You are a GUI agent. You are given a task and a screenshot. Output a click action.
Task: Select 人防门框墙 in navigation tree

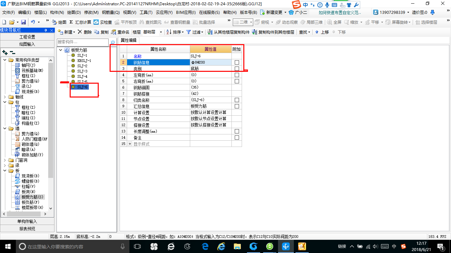(31, 139)
